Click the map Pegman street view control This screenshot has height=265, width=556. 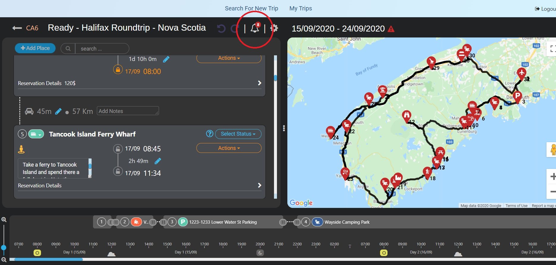tap(553, 150)
